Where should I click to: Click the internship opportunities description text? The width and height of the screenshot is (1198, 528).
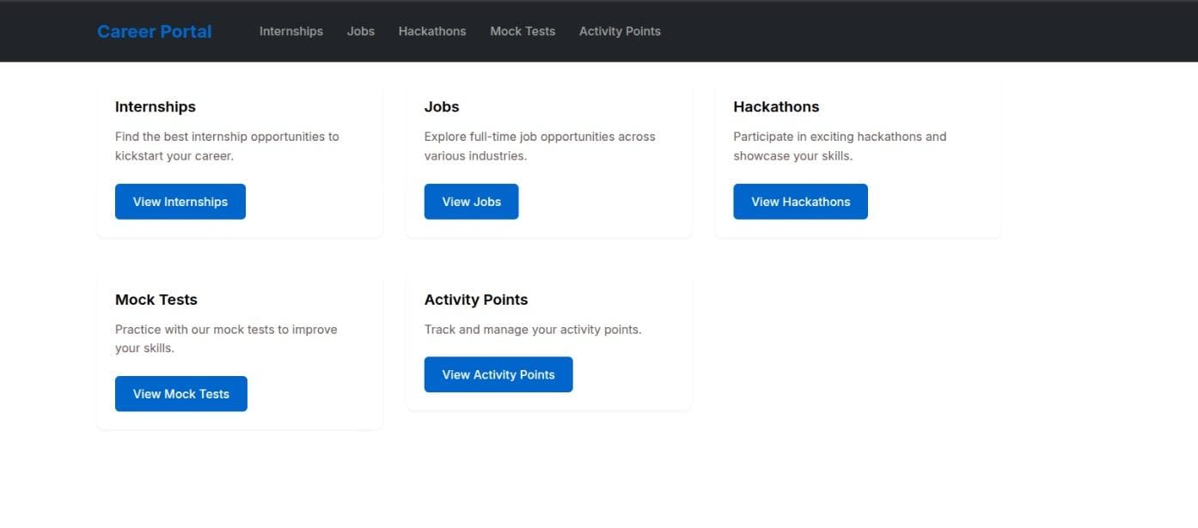227,146
